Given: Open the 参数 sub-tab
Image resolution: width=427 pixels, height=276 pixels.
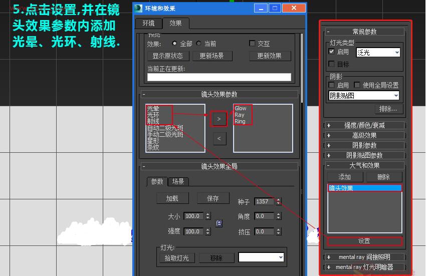Looking at the screenshot, I should click(x=157, y=181).
